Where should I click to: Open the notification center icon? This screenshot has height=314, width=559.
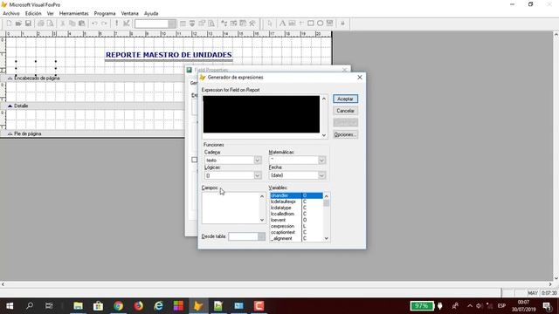[548, 306]
